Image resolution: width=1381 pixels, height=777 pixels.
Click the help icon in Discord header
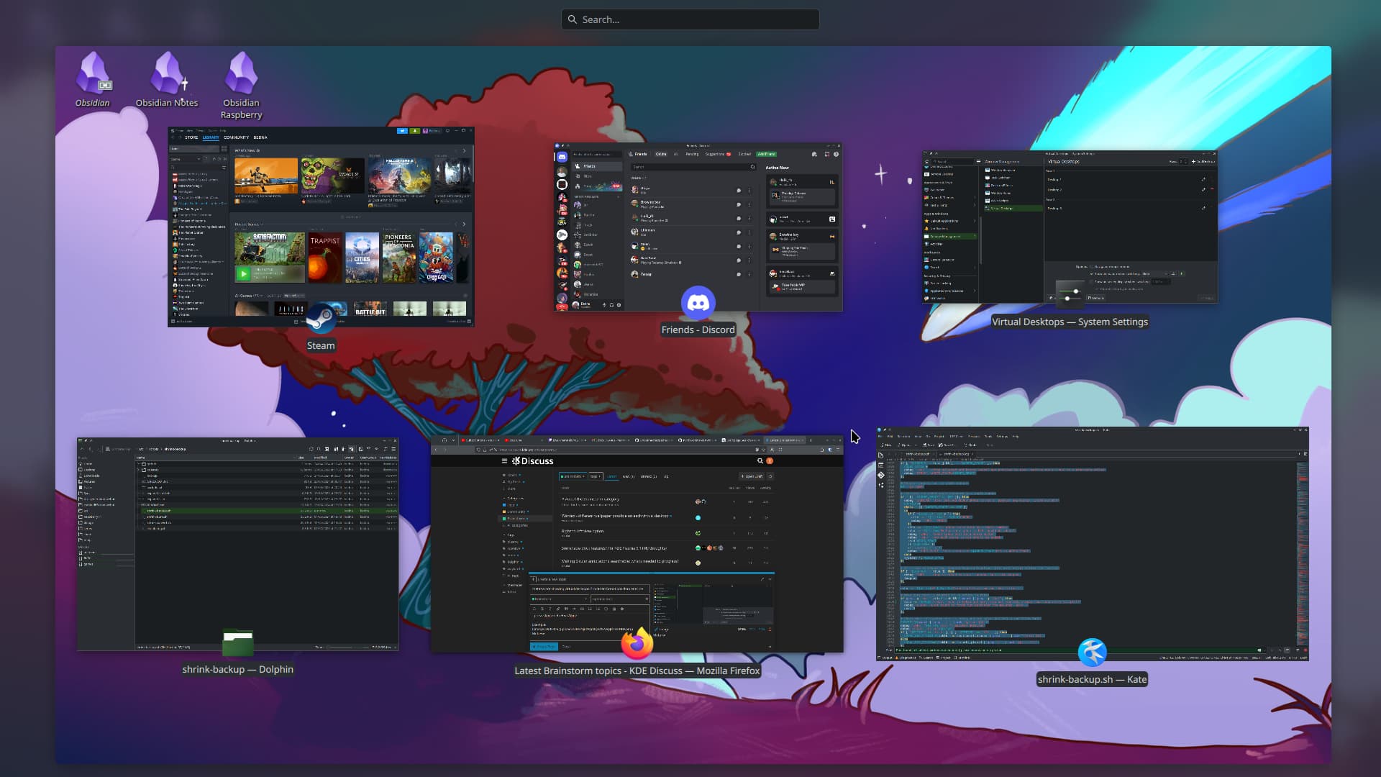coord(836,154)
